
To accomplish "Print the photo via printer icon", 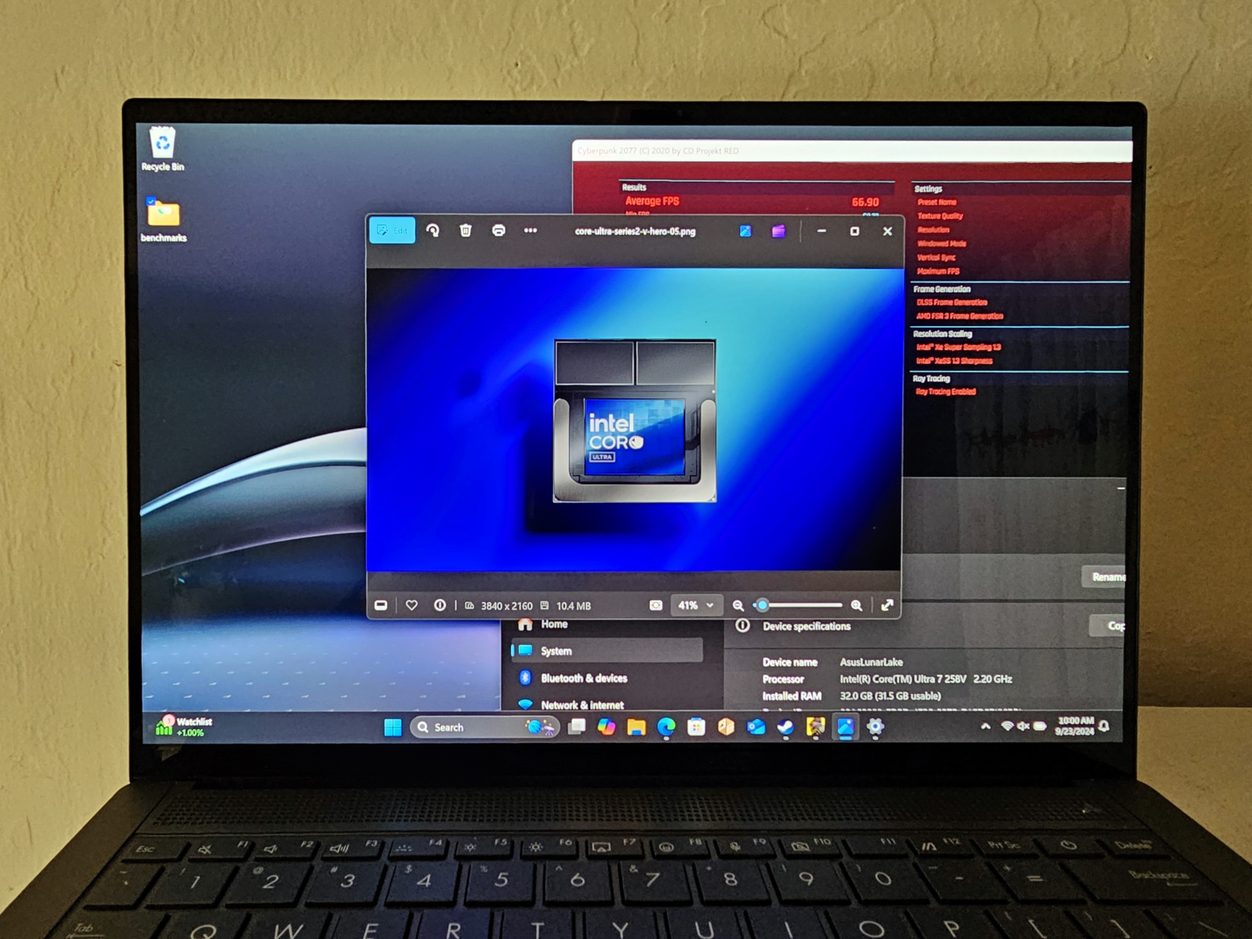I will [x=498, y=230].
